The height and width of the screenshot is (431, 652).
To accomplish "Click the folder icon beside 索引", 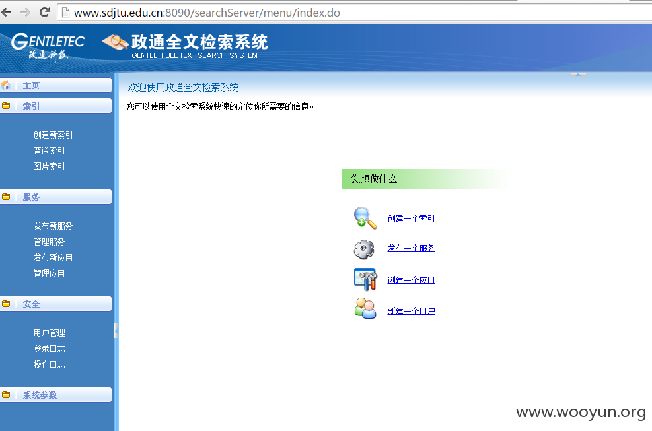I will coord(6,106).
